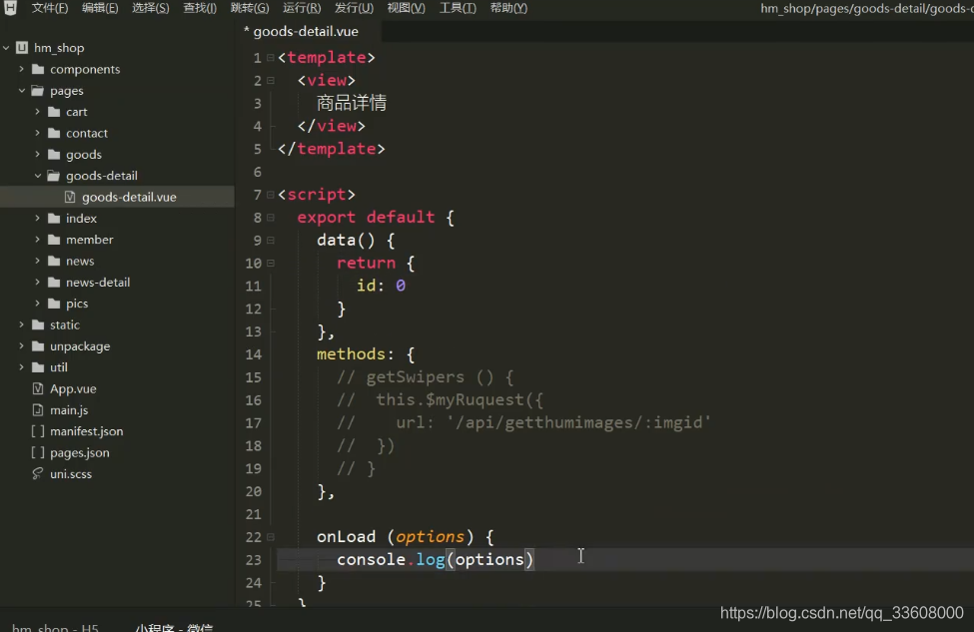Click the main.js file icon

pos(38,409)
